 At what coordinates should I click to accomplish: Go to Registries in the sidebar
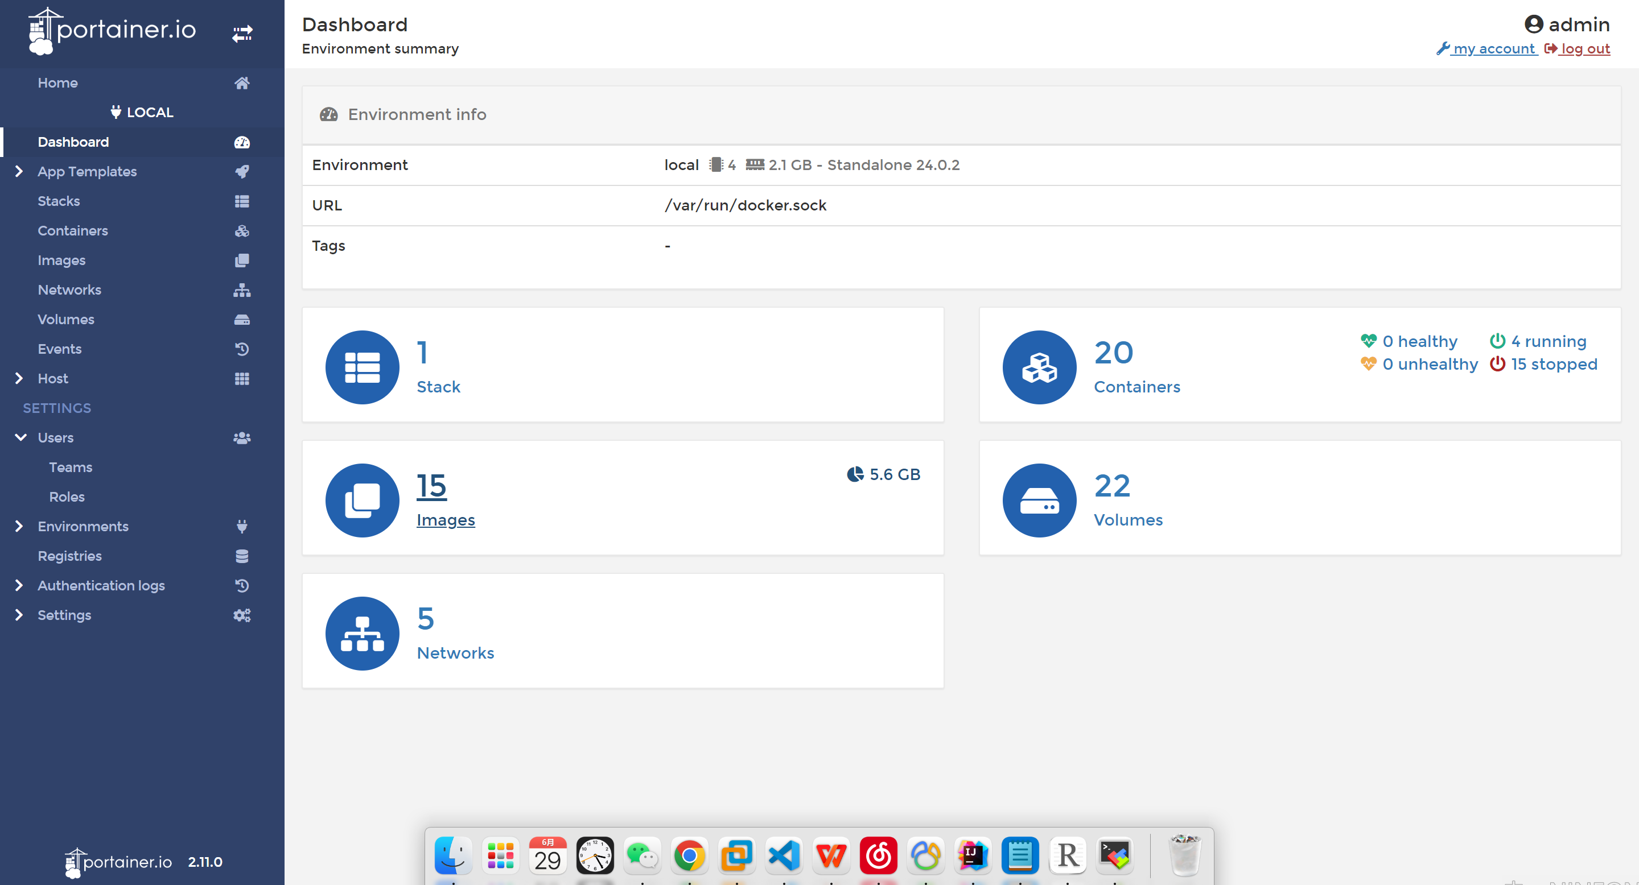click(69, 556)
